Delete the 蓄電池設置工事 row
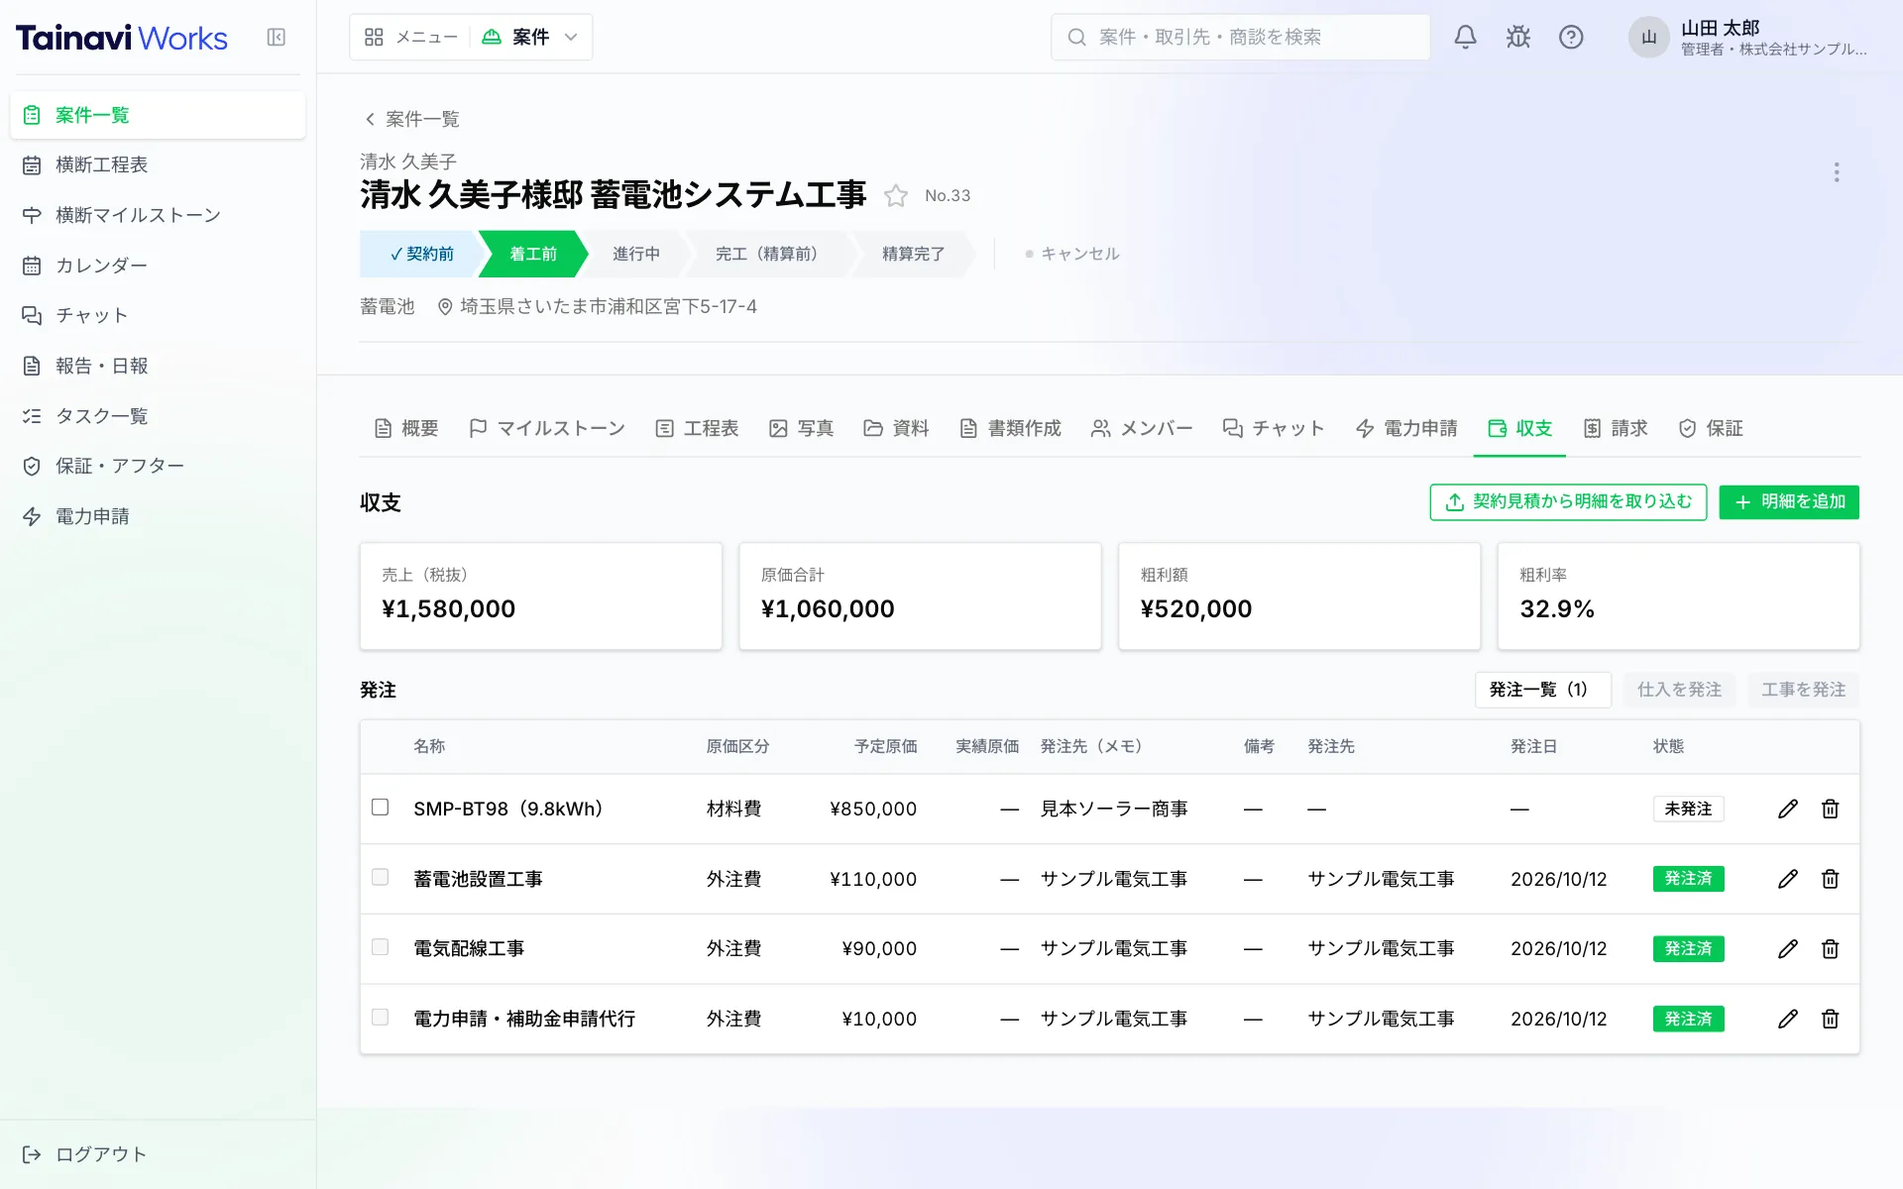 [1831, 879]
